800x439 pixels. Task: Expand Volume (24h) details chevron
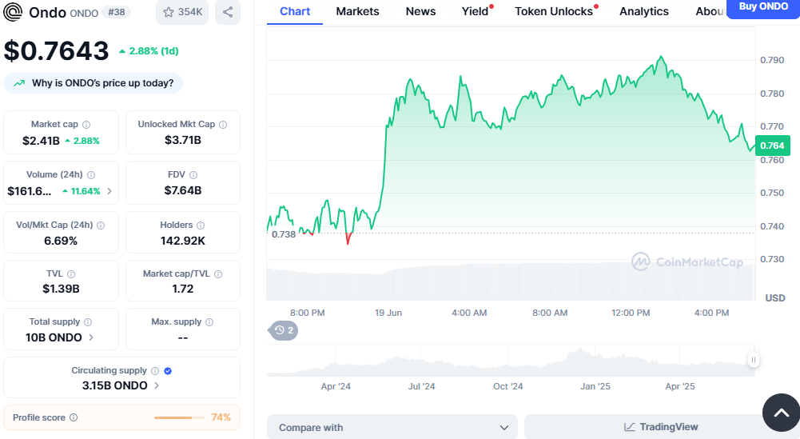click(x=109, y=191)
